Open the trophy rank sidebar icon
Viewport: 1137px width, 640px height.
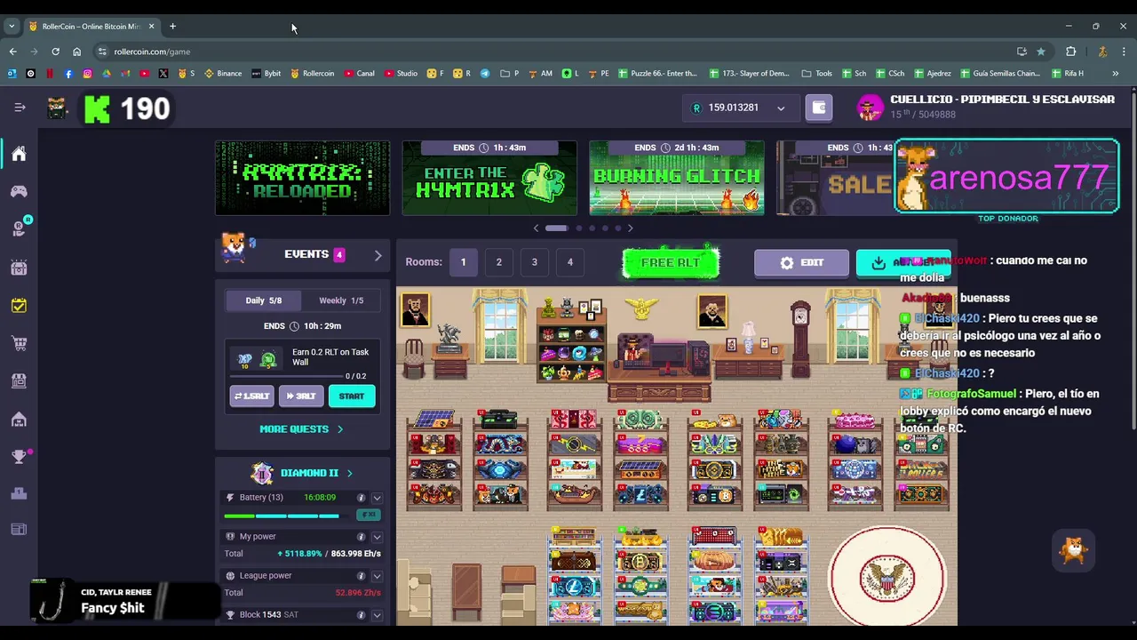(x=19, y=457)
